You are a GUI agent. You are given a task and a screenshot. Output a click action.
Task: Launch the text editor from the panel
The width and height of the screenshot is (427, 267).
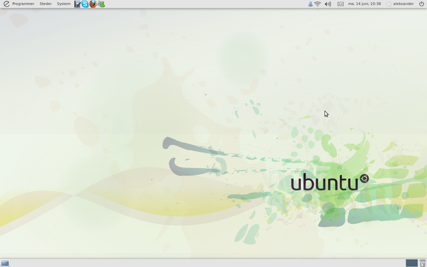point(77,4)
